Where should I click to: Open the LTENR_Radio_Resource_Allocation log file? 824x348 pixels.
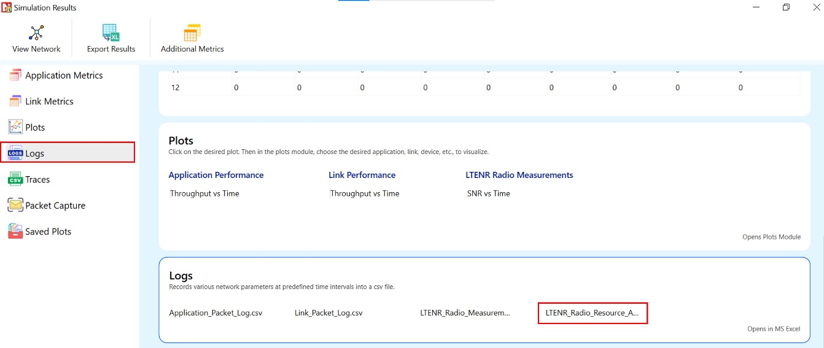pyautogui.click(x=593, y=313)
